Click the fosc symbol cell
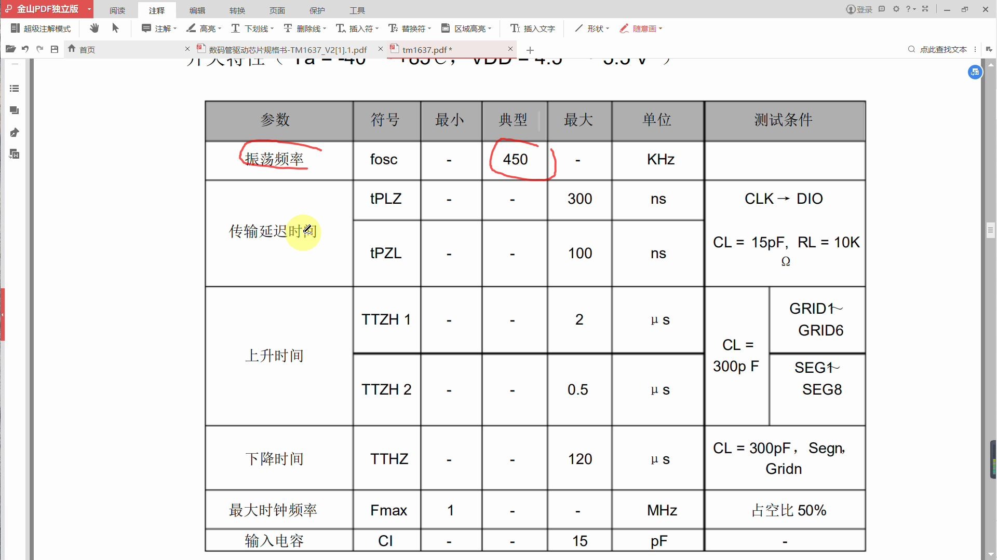 pyautogui.click(x=387, y=160)
